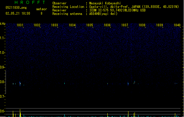Click the strong meteor echo at 1831
184x117 pixels.
click(x=20, y=84)
